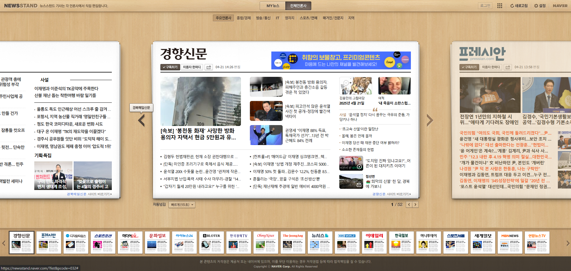
Task: Select the 종합/경제 category tab
Action: point(244,18)
